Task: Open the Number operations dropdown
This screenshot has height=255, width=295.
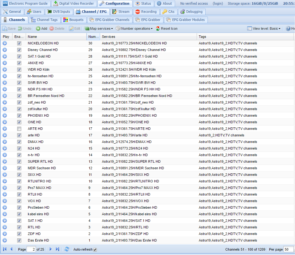Action: click(x=134, y=28)
